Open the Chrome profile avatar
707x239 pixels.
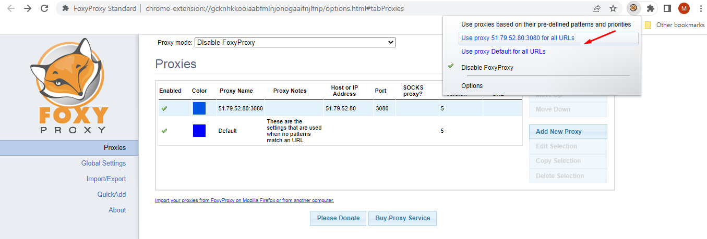click(x=684, y=8)
